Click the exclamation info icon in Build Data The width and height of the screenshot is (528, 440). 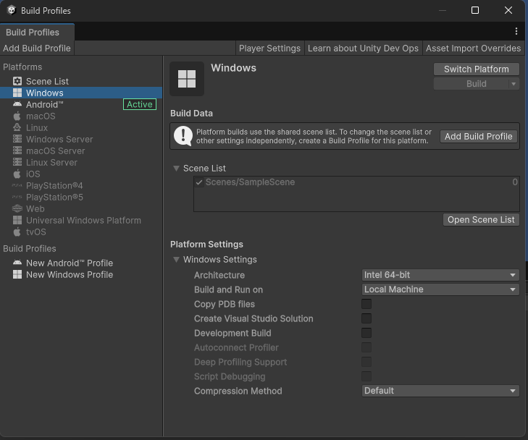pyautogui.click(x=183, y=136)
